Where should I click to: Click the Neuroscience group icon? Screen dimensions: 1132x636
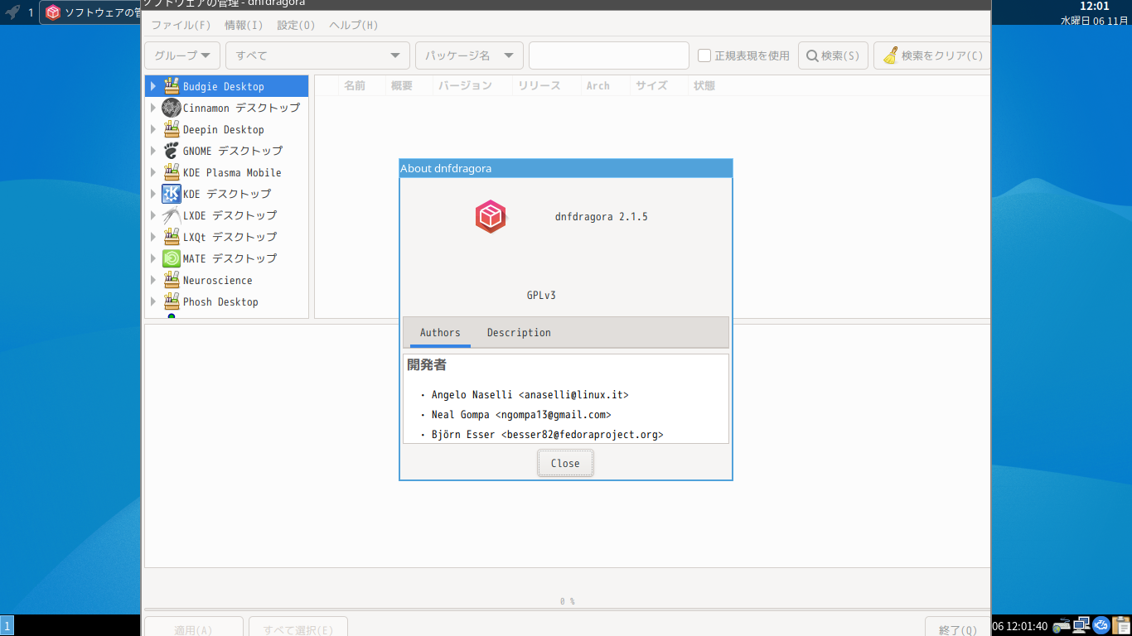point(172,280)
